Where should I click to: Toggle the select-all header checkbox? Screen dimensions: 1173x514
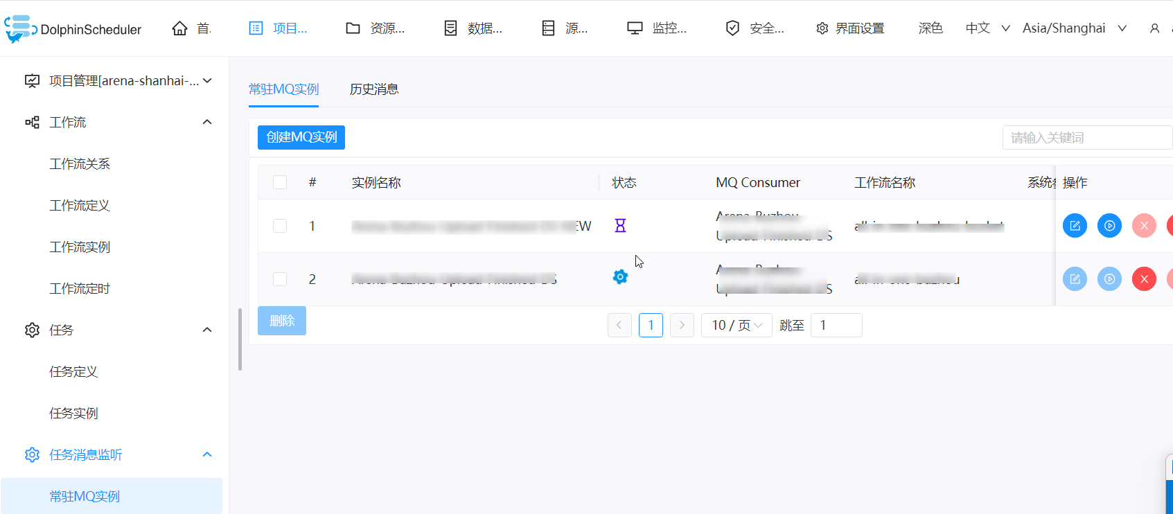(280, 182)
